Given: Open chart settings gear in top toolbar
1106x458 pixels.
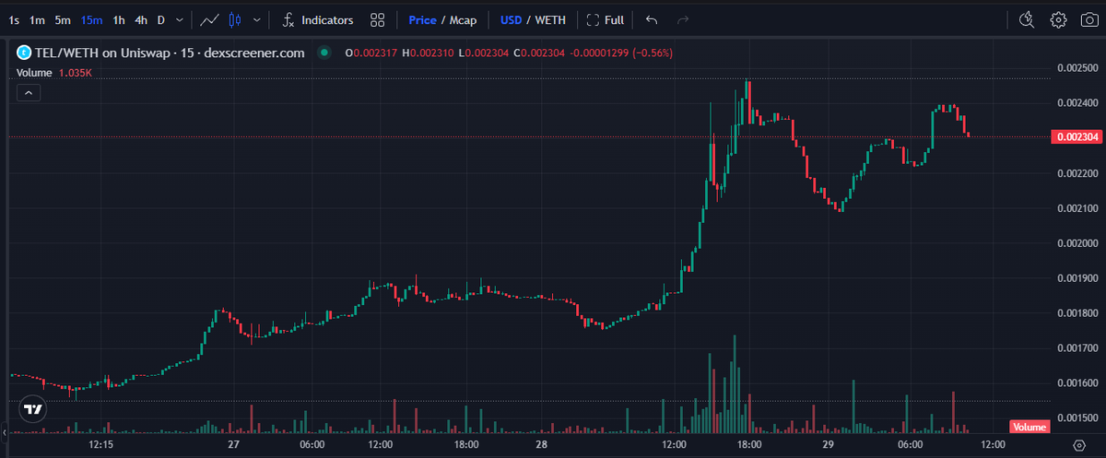Looking at the screenshot, I should pos(1059,19).
